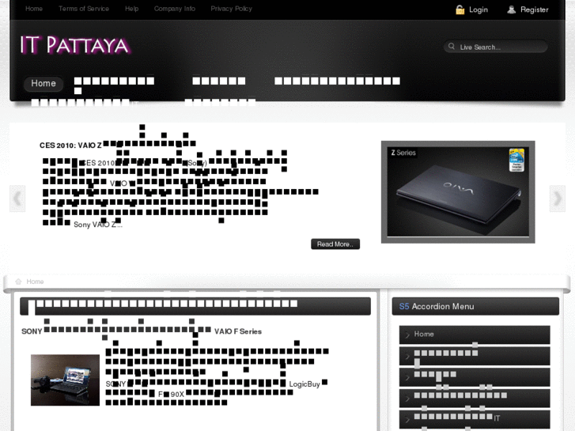Image resolution: width=575 pixels, height=431 pixels.
Task: Expand the Home accordion chevron
Action: click(407, 335)
